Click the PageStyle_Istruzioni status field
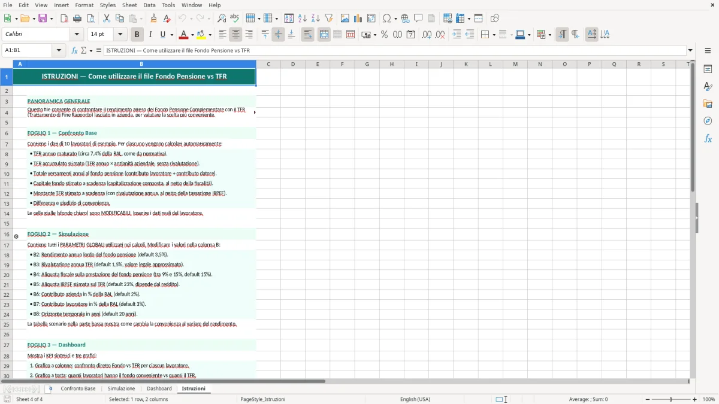 pos(262,399)
